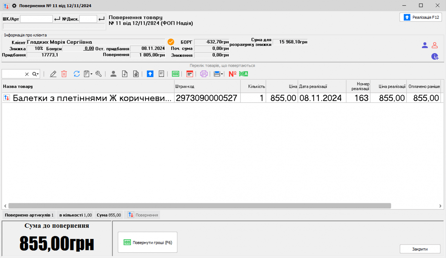Click the red-blue arrows icon near Повернення label
This screenshot has height=258, width=446.
(x=131, y=215)
